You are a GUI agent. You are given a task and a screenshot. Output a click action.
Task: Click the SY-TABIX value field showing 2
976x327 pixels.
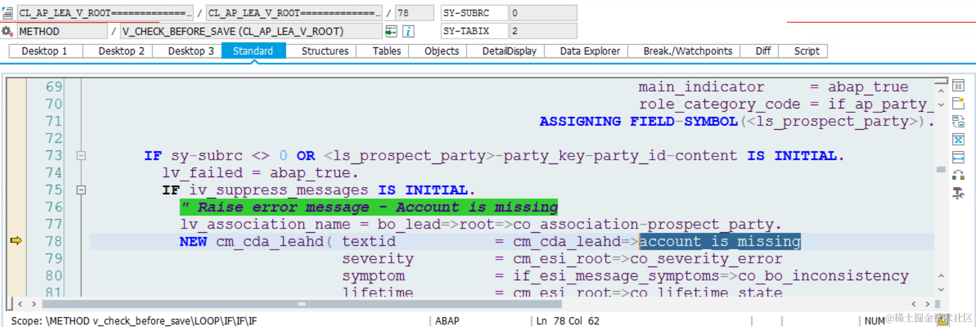coord(543,31)
